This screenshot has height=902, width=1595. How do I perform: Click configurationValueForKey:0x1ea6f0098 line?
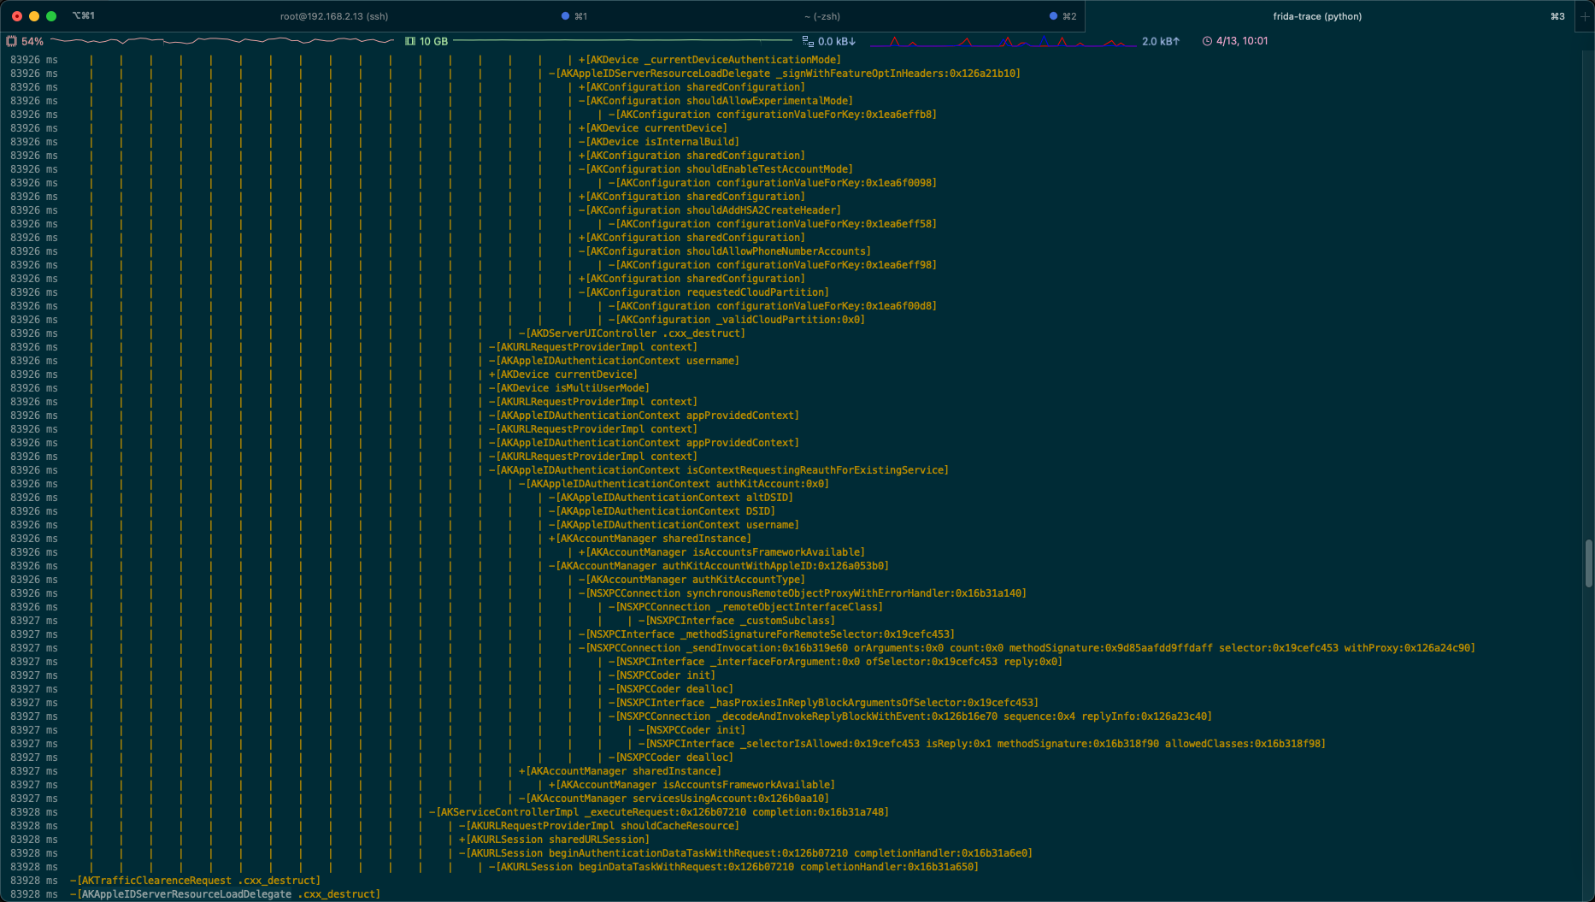pos(773,183)
